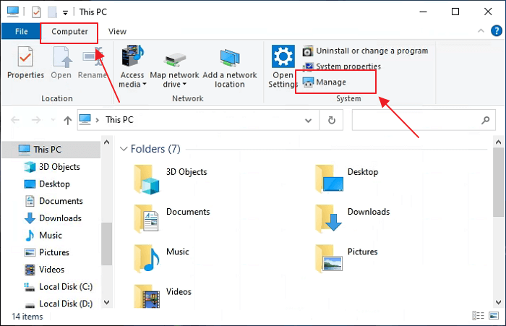The image size is (506, 326).
Task: Click the Access media icon
Action: (x=132, y=56)
